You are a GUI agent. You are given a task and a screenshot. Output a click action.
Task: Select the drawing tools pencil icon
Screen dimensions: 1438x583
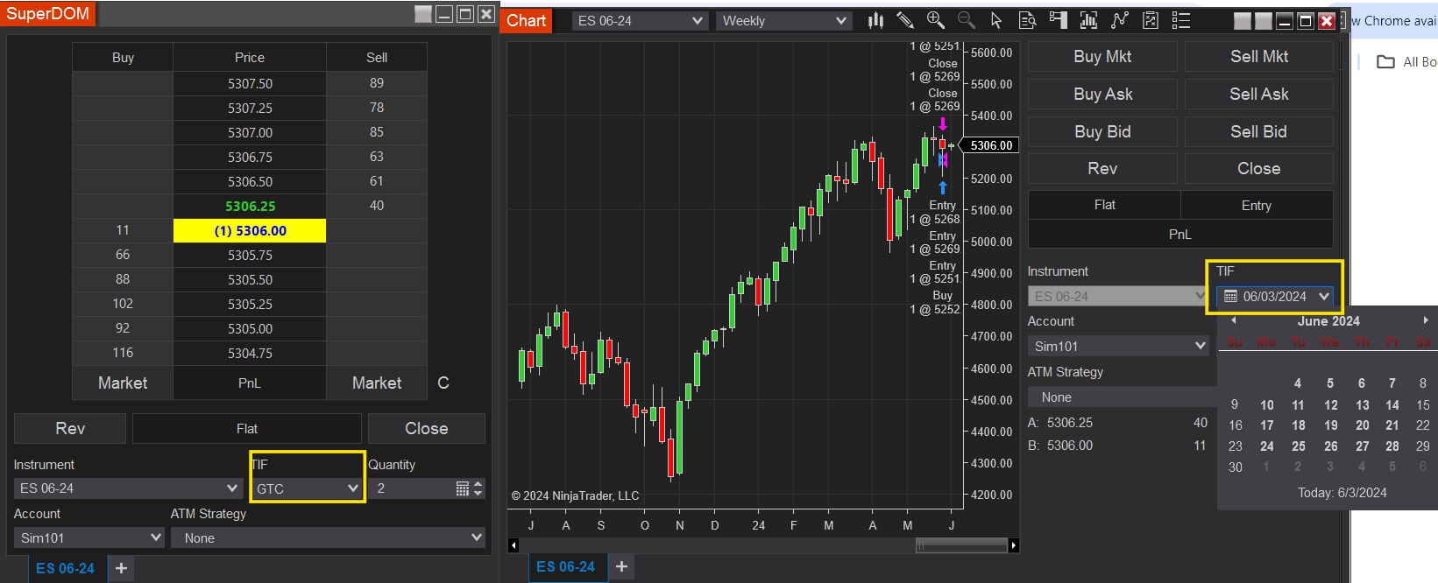(905, 20)
